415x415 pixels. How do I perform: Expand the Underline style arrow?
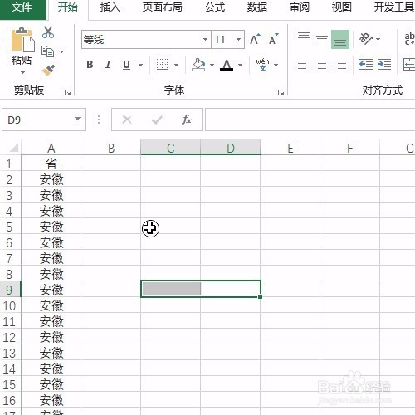[x=140, y=65]
